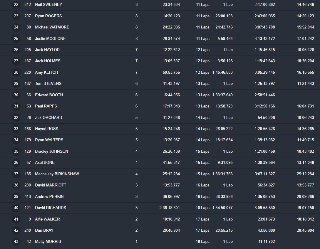
Task: Click Zak ORCHARD's name
Action: tap(48, 117)
